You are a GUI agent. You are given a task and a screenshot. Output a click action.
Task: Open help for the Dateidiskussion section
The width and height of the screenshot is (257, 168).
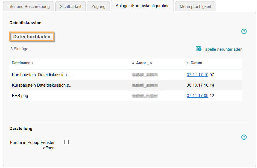point(244,32)
